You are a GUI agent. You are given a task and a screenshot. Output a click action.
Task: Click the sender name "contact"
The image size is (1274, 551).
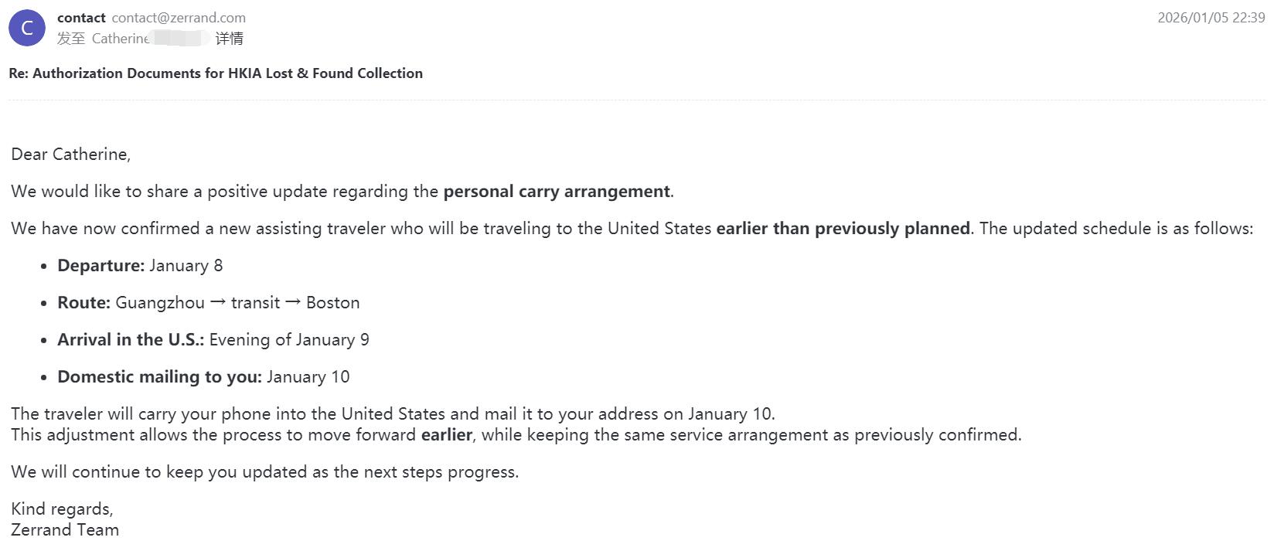[81, 18]
